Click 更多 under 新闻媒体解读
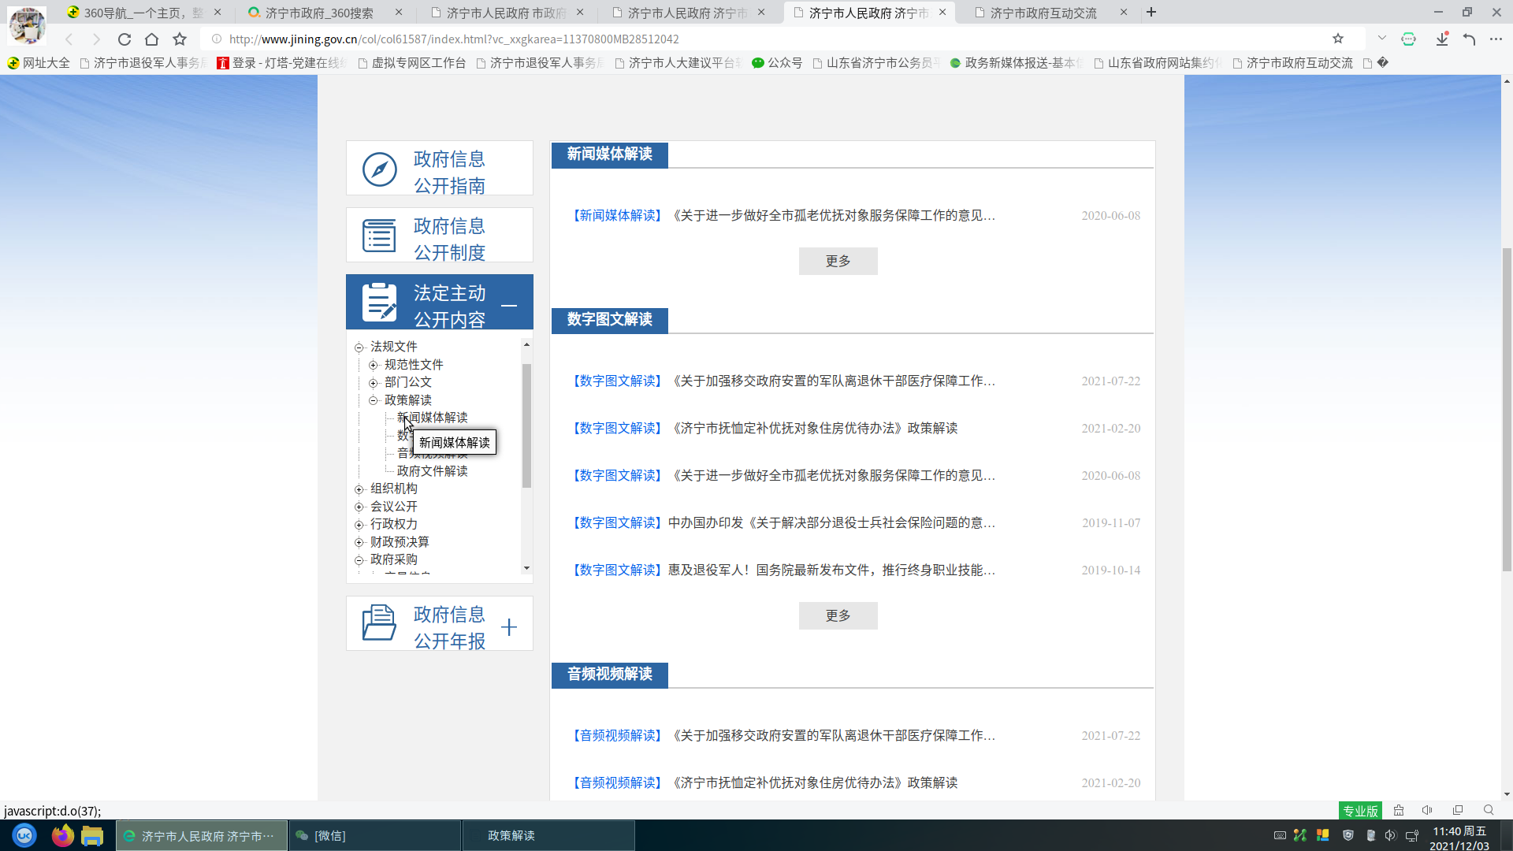Viewport: 1513px width, 851px height. (838, 262)
